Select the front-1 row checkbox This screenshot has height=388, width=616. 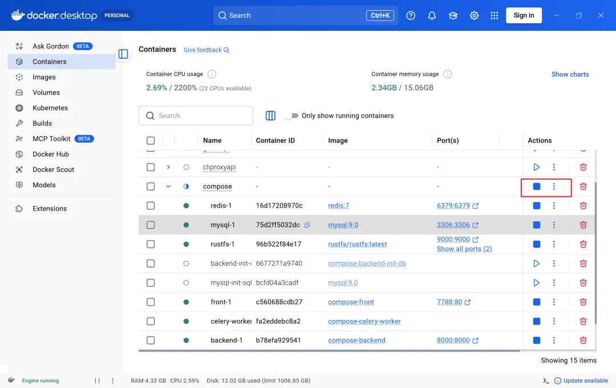tap(151, 302)
